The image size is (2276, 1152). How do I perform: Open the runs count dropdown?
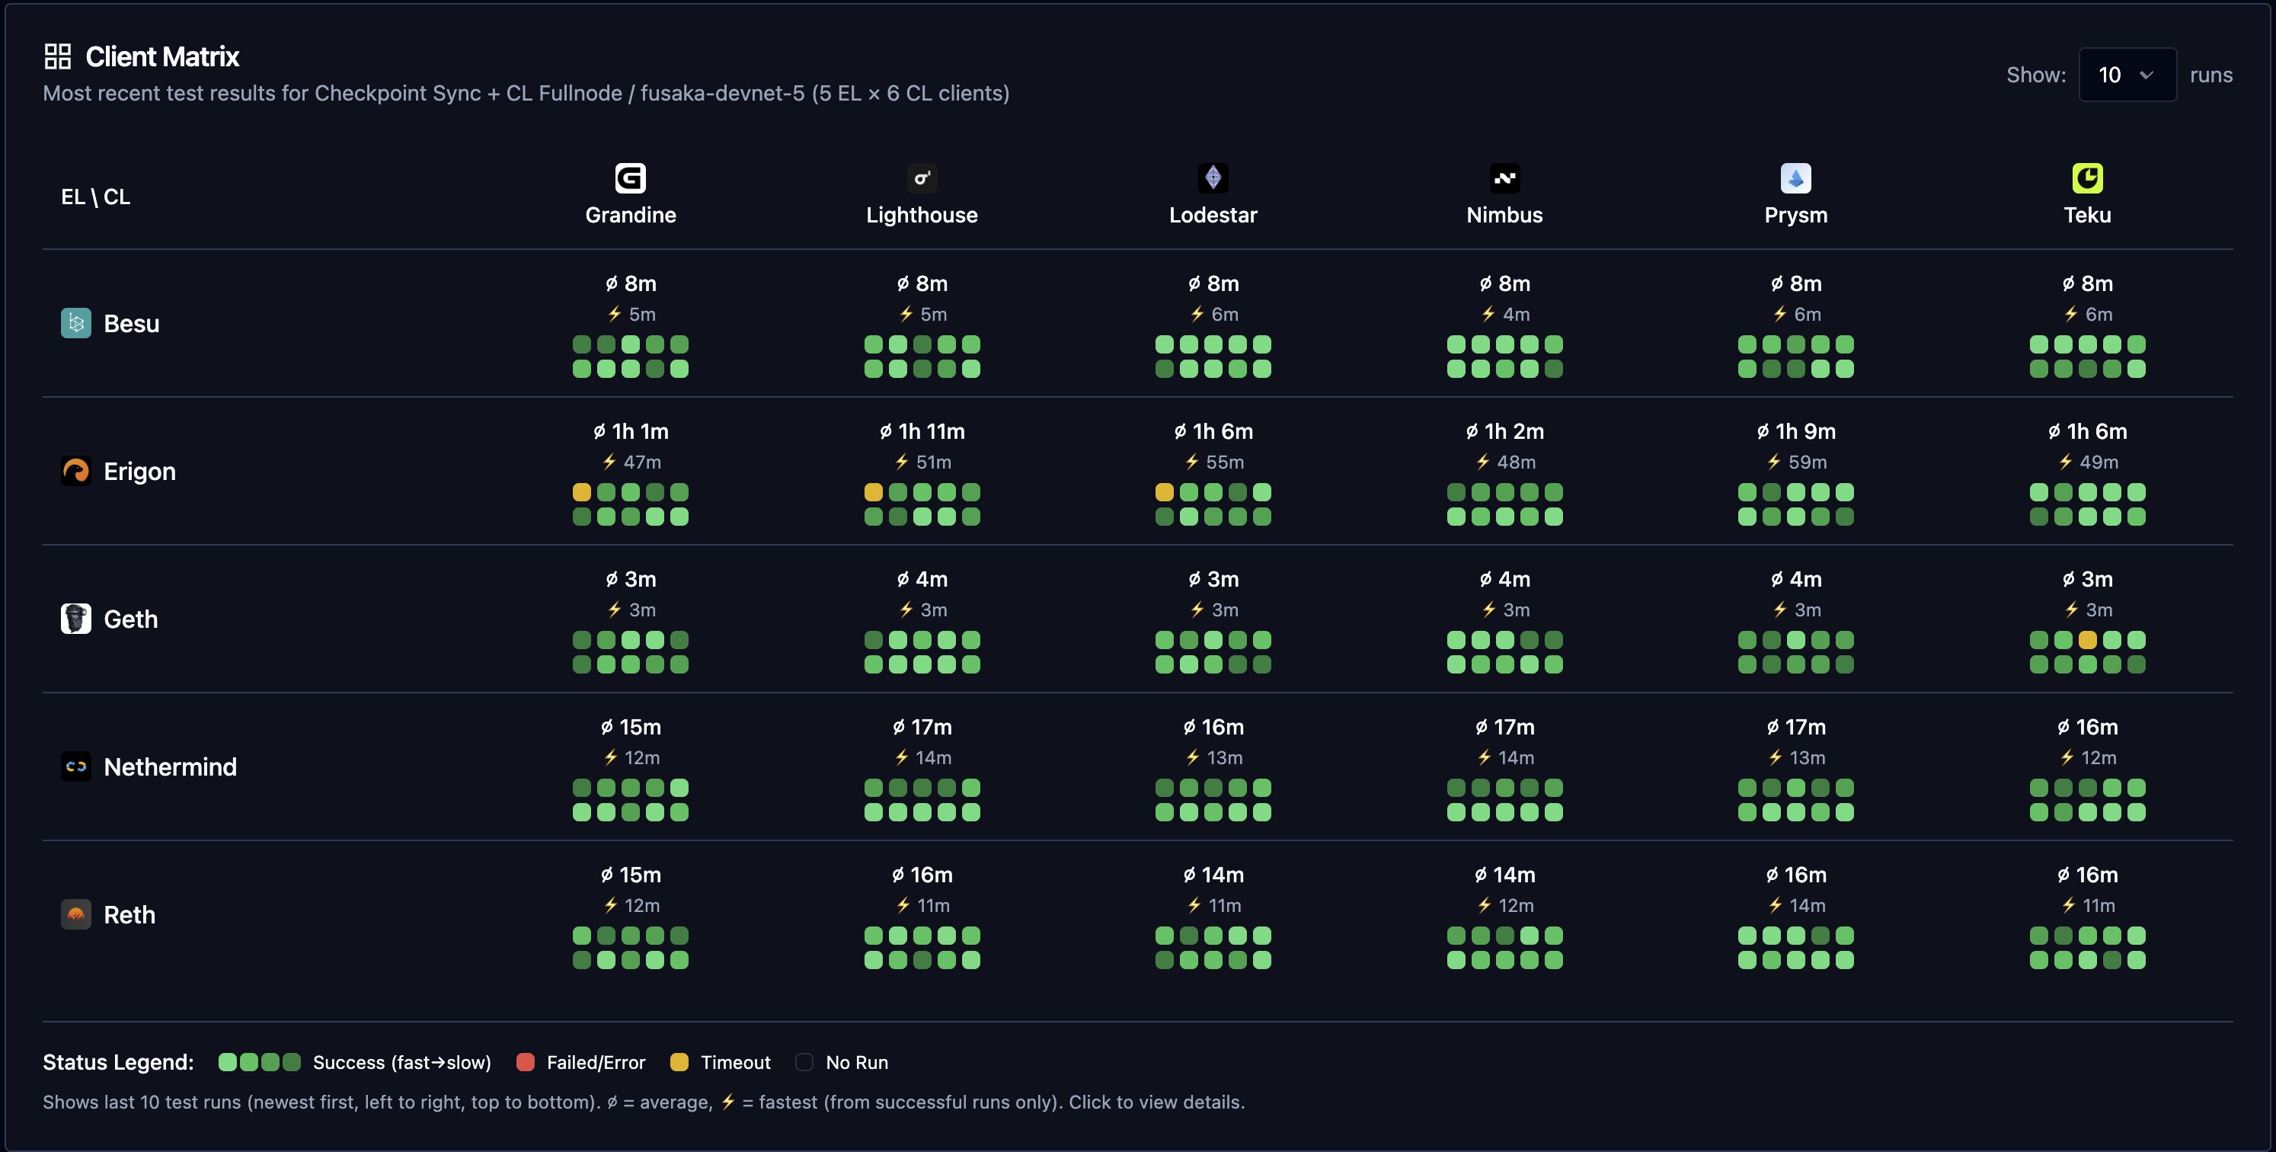(2127, 74)
